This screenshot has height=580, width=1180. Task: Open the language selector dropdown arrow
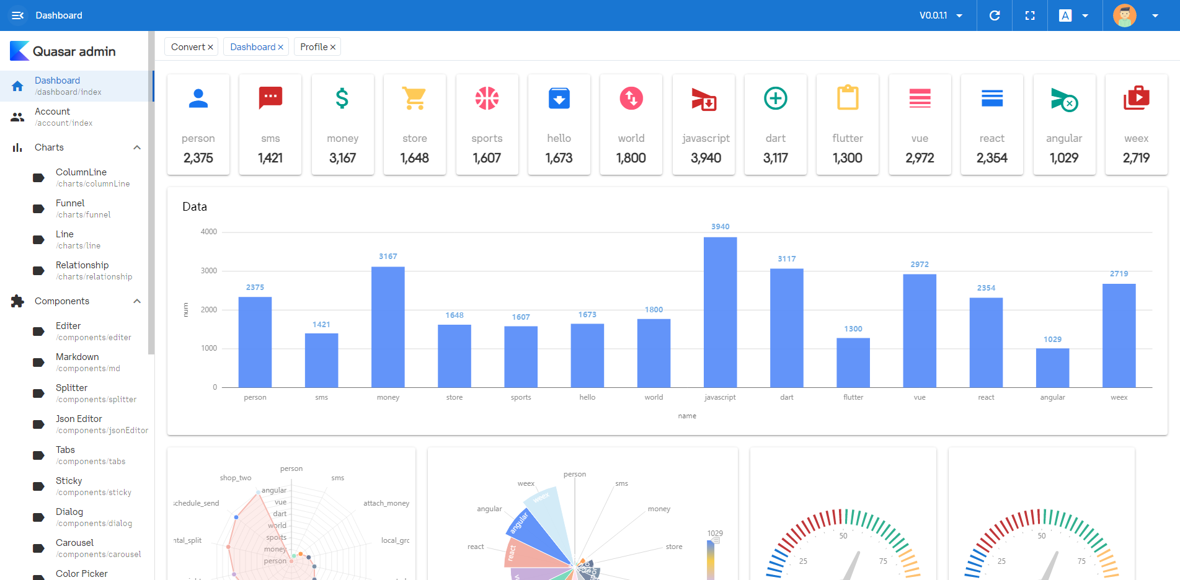point(1085,15)
